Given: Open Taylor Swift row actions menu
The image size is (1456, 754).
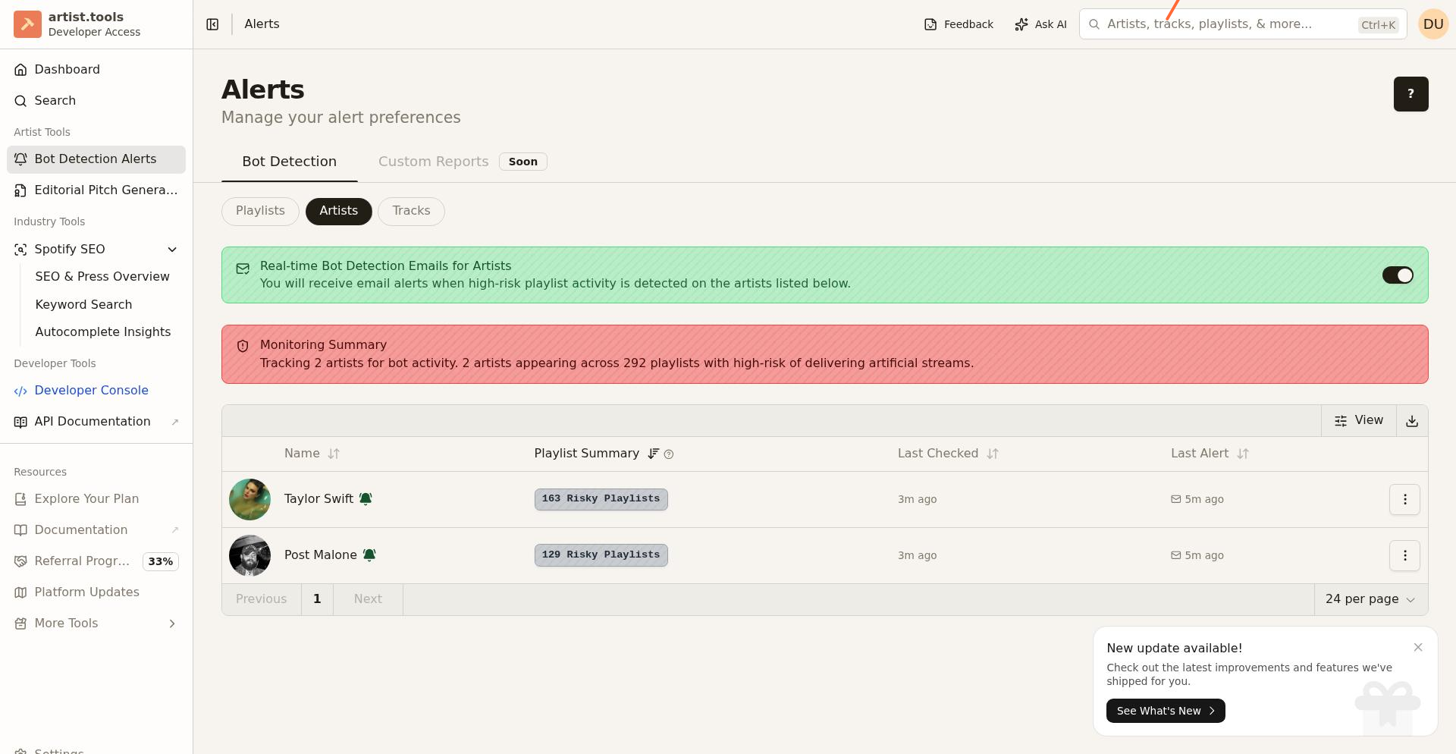Looking at the screenshot, I should coord(1404,499).
